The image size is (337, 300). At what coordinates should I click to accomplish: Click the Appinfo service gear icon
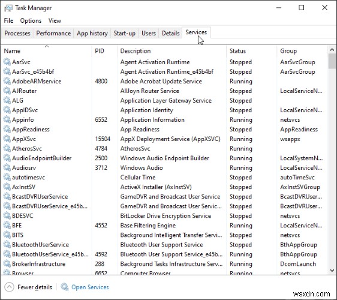pos(7,119)
